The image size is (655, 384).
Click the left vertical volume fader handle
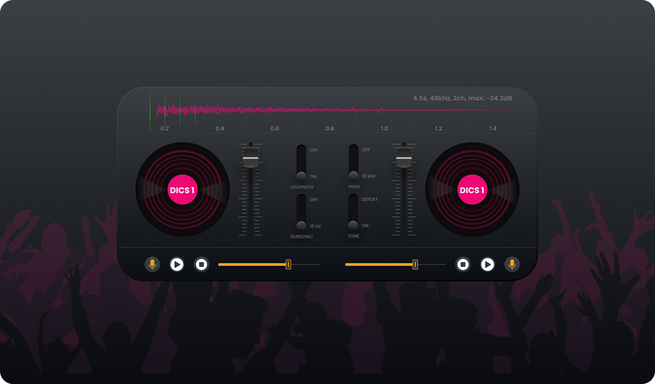coord(251,160)
